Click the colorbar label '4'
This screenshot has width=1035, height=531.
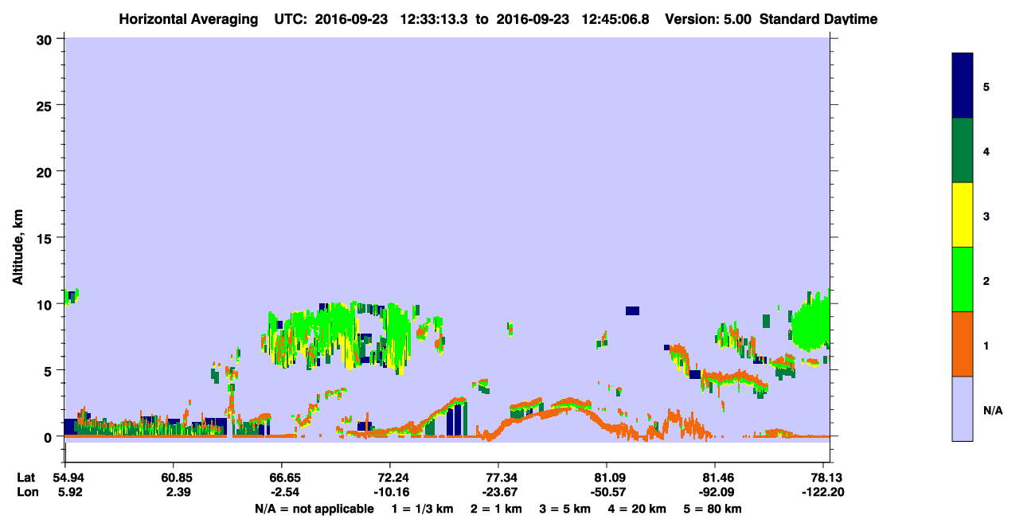pyautogui.click(x=986, y=150)
